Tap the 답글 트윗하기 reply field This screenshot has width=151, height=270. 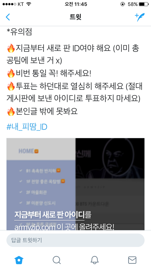tap(75, 240)
